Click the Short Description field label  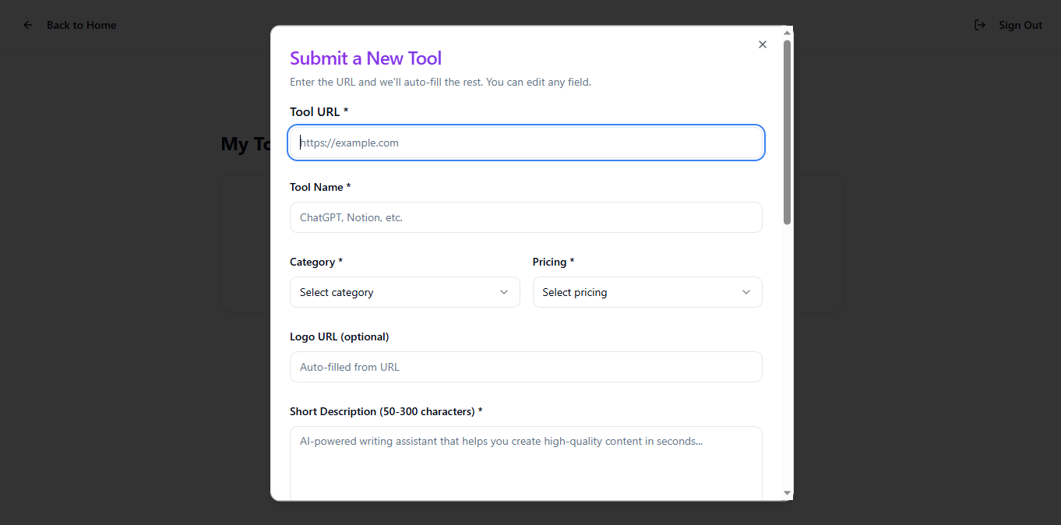386,411
